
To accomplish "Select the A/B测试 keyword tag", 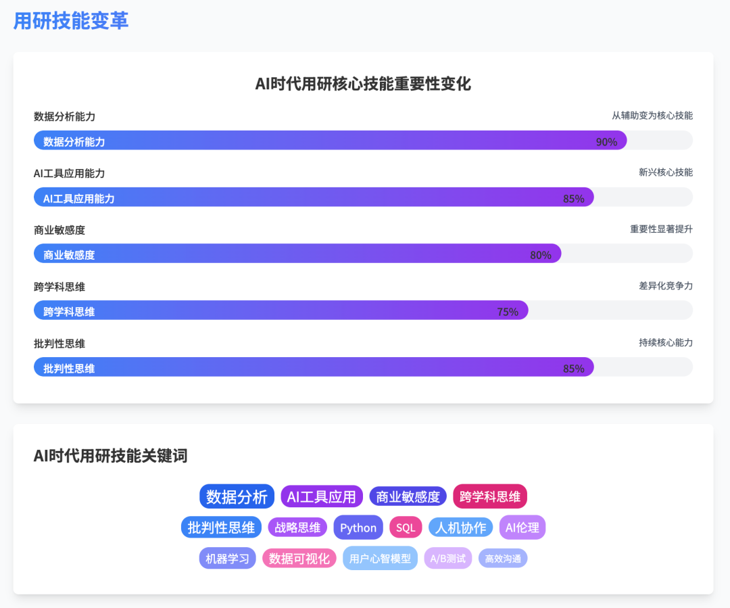I will [448, 559].
